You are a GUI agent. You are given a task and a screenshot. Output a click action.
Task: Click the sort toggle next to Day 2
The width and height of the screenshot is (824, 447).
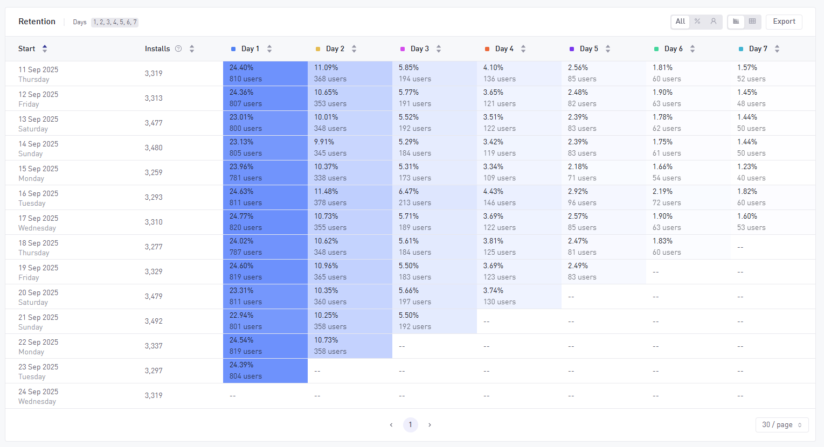point(354,48)
